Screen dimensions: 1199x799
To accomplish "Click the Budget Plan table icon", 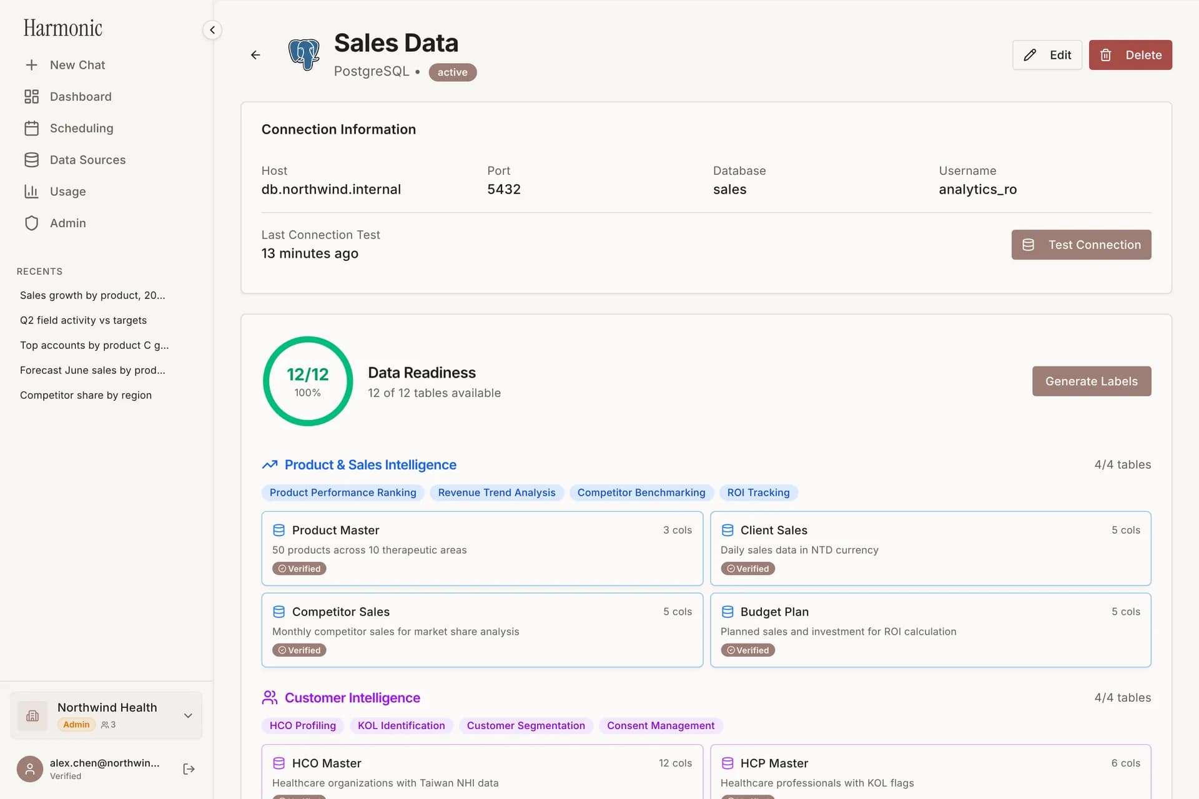I will point(728,612).
